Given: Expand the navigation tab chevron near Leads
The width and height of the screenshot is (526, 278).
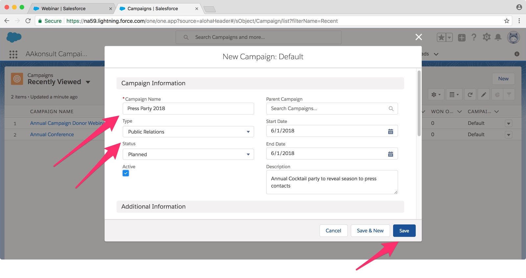Looking at the screenshot, I should click(436, 54).
